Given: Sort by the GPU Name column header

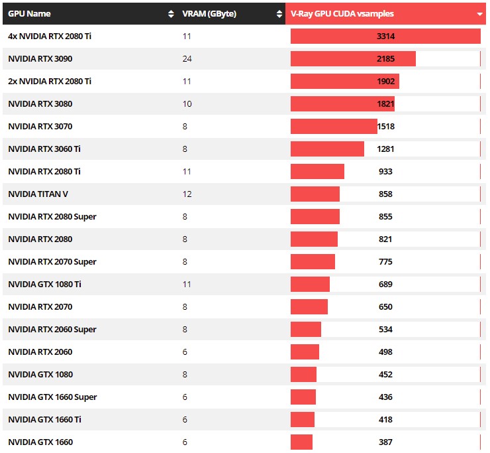Looking at the screenshot, I should [x=29, y=13].
